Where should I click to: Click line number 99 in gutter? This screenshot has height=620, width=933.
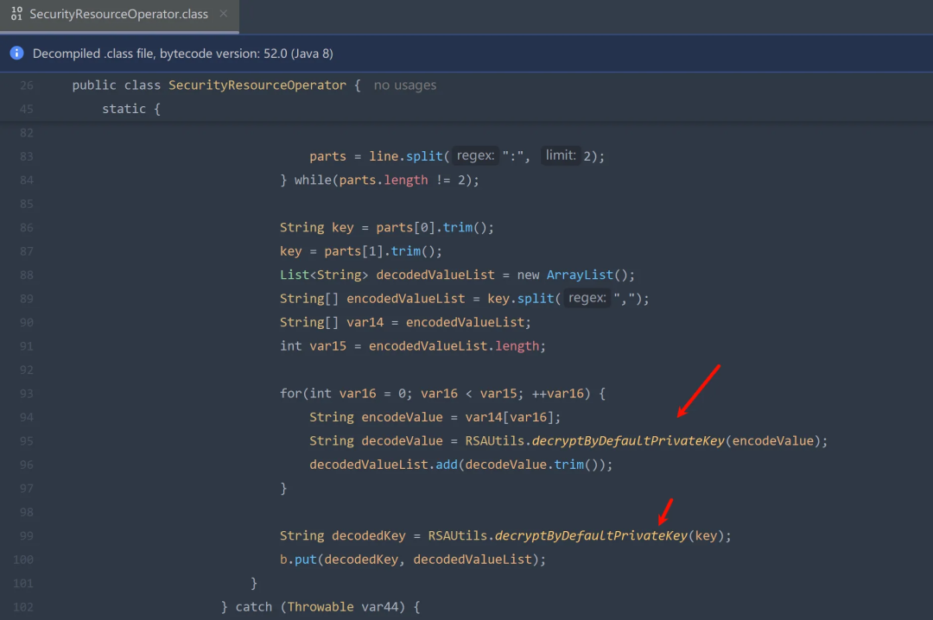[27, 536]
